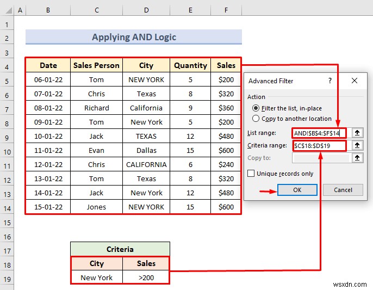Screen dimensions: 373x290
Task: Select the Dallas city cell
Action: click(146, 150)
